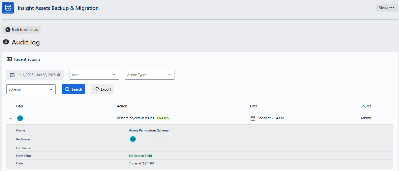Click the Insight Assets Backup & Migration title

click(58, 8)
